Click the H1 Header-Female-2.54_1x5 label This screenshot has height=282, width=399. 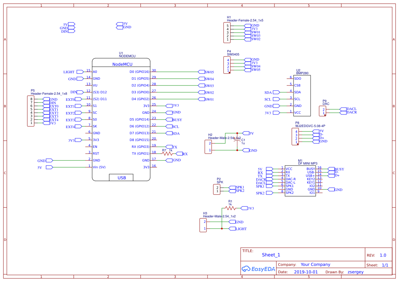[x=245, y=19]
